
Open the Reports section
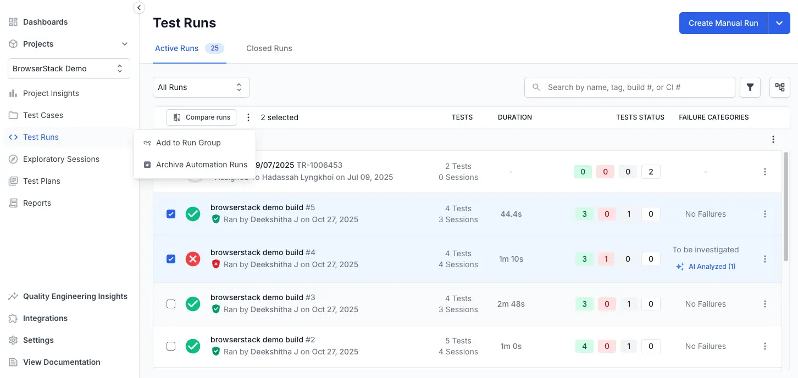pyautogui.click(x=37, y=203)
